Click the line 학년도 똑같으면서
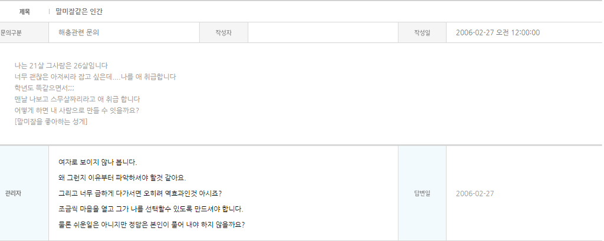Screen dimensions: 604x241 tap(45, 88)
